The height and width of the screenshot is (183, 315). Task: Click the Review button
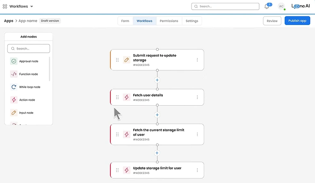click(272, 21)
